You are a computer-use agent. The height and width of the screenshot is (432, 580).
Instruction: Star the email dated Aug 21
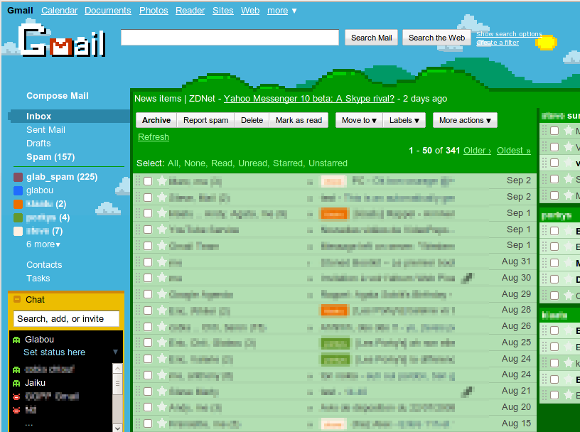click(161, 391)
